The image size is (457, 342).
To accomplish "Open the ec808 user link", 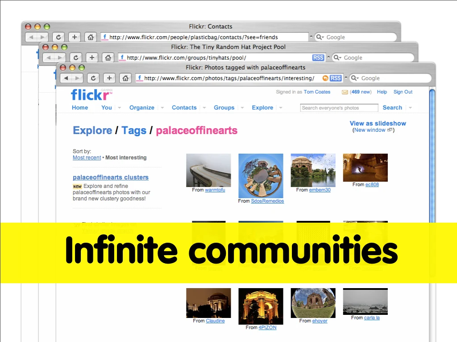I will (x=372, y=184).
